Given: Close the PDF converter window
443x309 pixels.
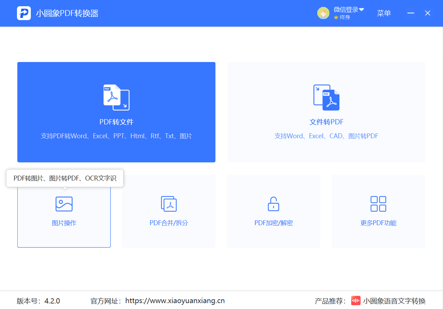Looking at the screenshot, I should [x=428, y=13].
